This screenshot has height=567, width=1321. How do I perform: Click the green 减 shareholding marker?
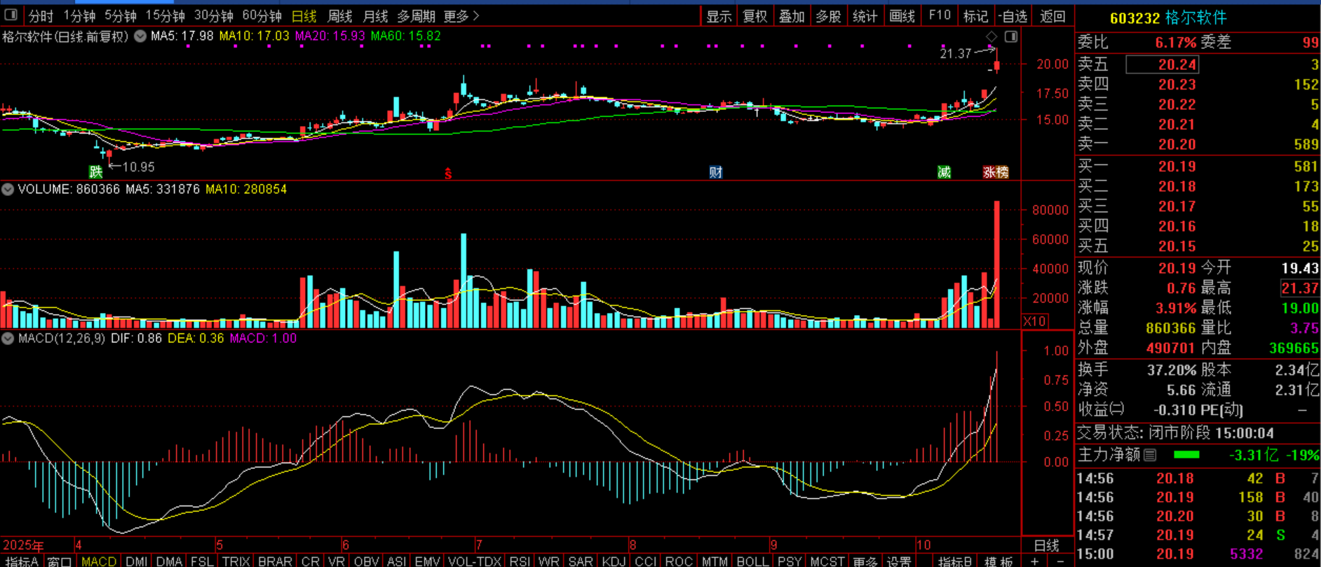pyautogui.click(x=944, y=172)
